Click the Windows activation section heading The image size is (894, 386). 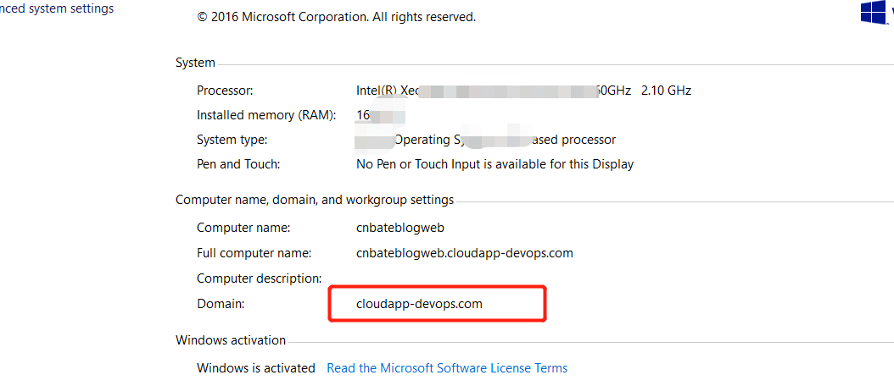coord(231,340)
